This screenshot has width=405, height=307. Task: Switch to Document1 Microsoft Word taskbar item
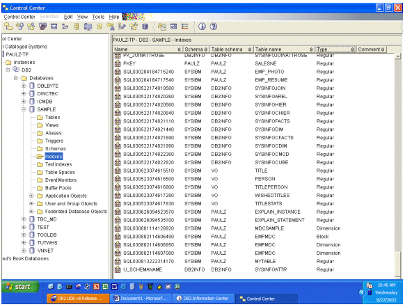click(141, 299)
